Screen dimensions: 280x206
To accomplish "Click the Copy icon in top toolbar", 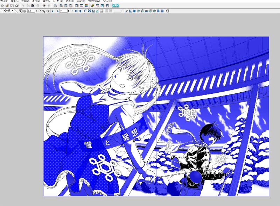I will point(28,6).
